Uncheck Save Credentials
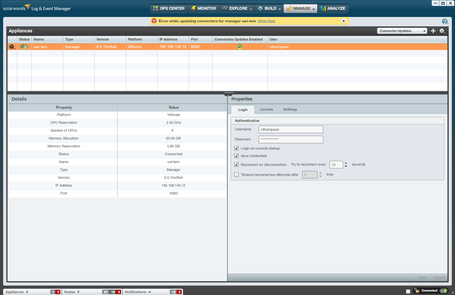The image size is (455, 295). (x=236, y=156)
